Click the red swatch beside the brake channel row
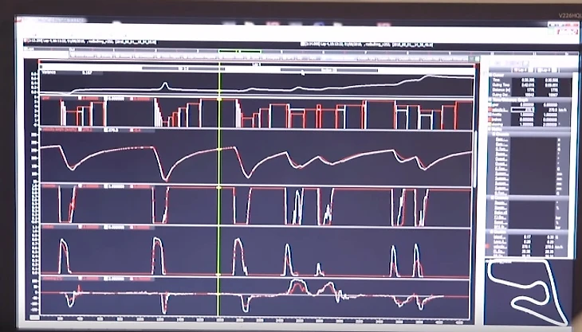582x332 pixels. pyautogui.click(x=490, y=119)
